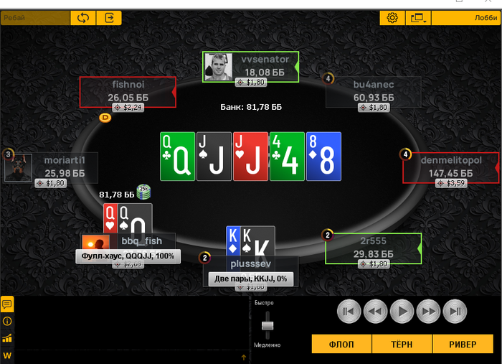This screenshot has height=364, width=502.
Task: Fast forward the hand replay
Action: (429, 311)
